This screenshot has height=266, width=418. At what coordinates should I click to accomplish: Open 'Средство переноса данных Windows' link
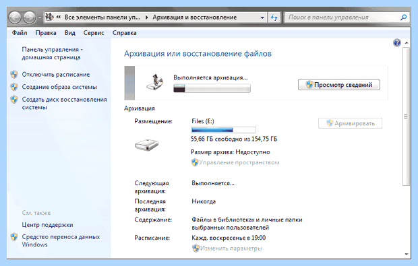[61, 240]
